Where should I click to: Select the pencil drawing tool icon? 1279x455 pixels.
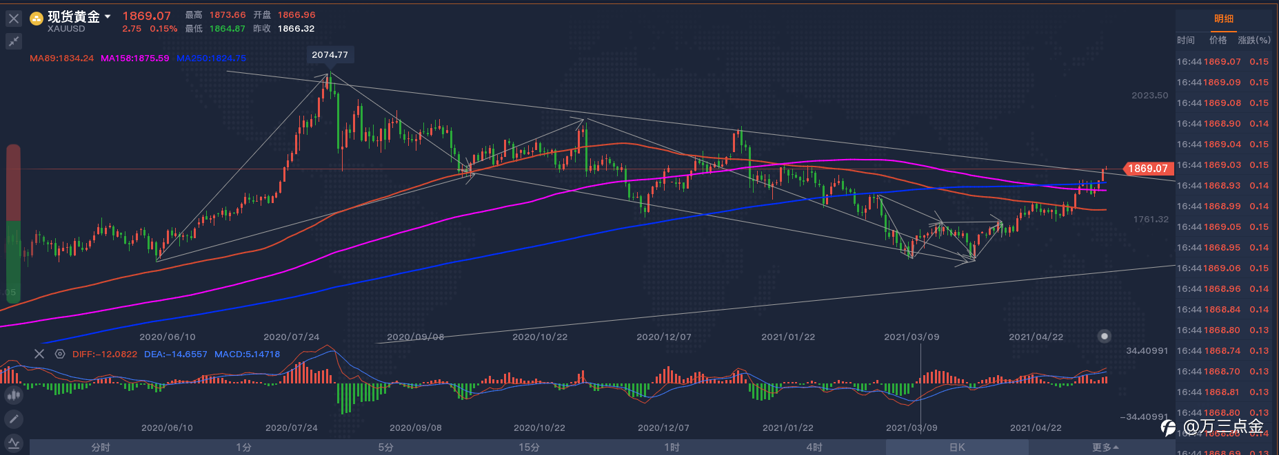point(13,419)
